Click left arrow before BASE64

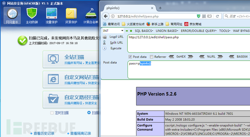232,57
